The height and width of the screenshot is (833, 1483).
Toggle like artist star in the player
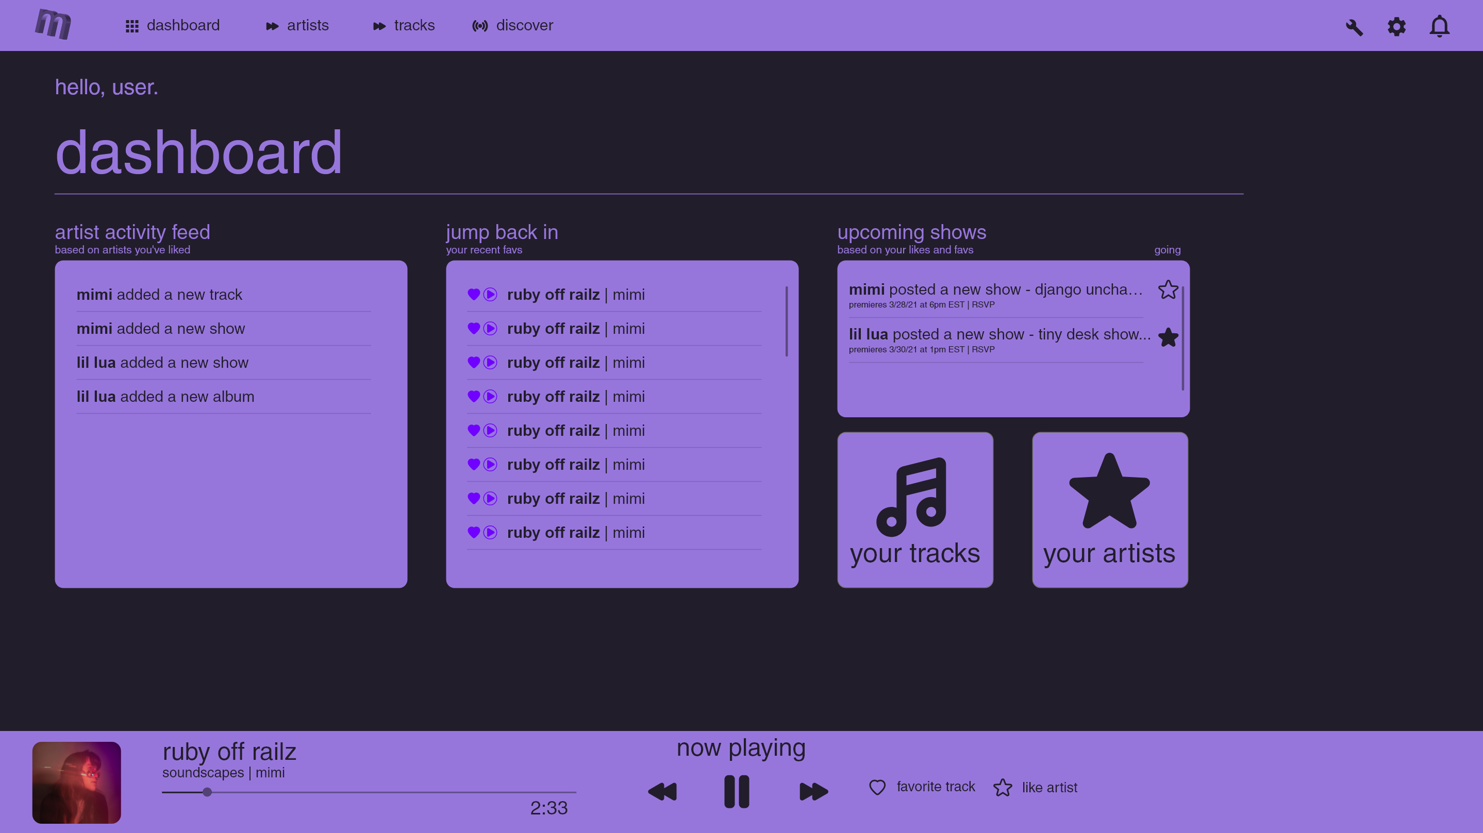[x=1002, y=787]
